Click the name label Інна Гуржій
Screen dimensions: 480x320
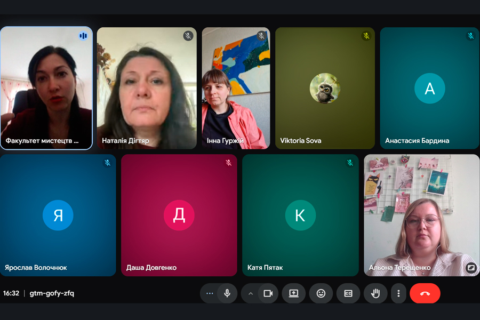(x=225, y=141)
